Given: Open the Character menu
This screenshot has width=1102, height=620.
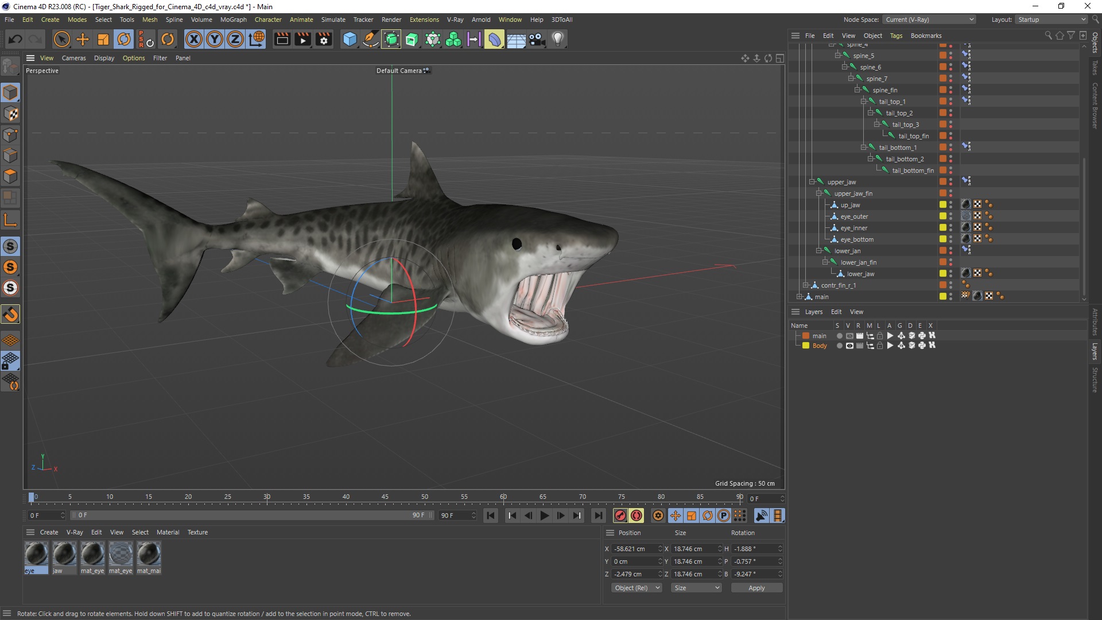Looking at the screenshot, I should (x=268, y=20).
